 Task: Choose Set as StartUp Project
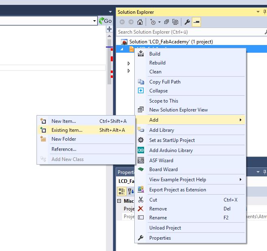(172, 140)
